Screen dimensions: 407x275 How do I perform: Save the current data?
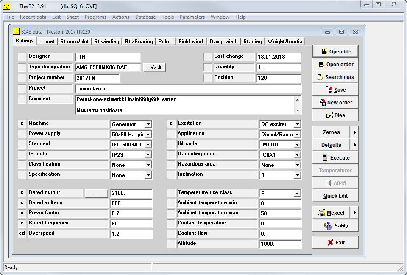tap(335, 90)
